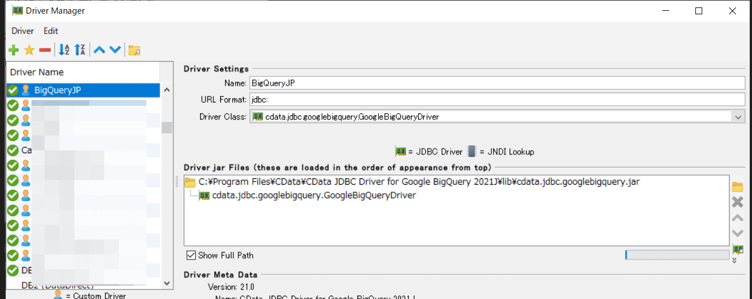Open the Driver menu
This screenshot has width=752, height=299.
coord(22,31)
